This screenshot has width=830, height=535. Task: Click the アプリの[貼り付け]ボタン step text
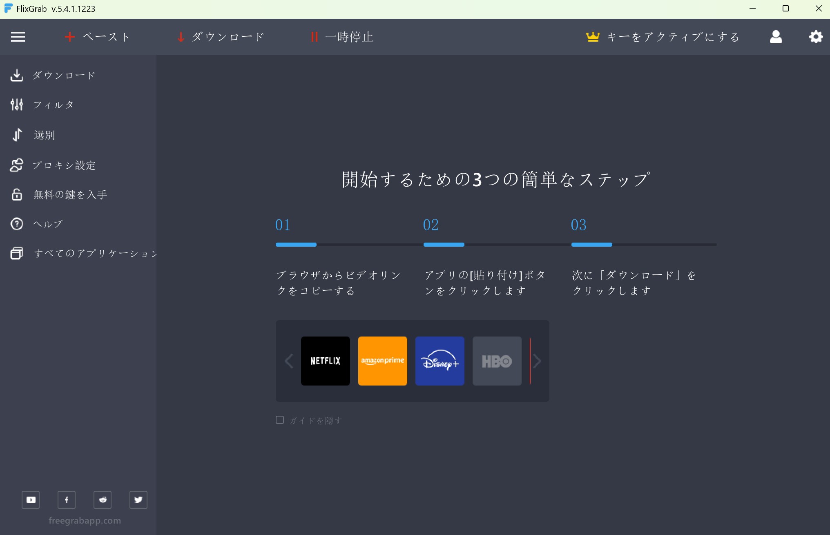(485, 283)
